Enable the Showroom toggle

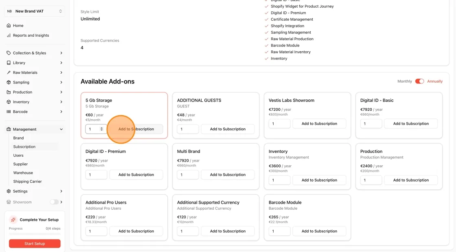click(x=54, y=202)
